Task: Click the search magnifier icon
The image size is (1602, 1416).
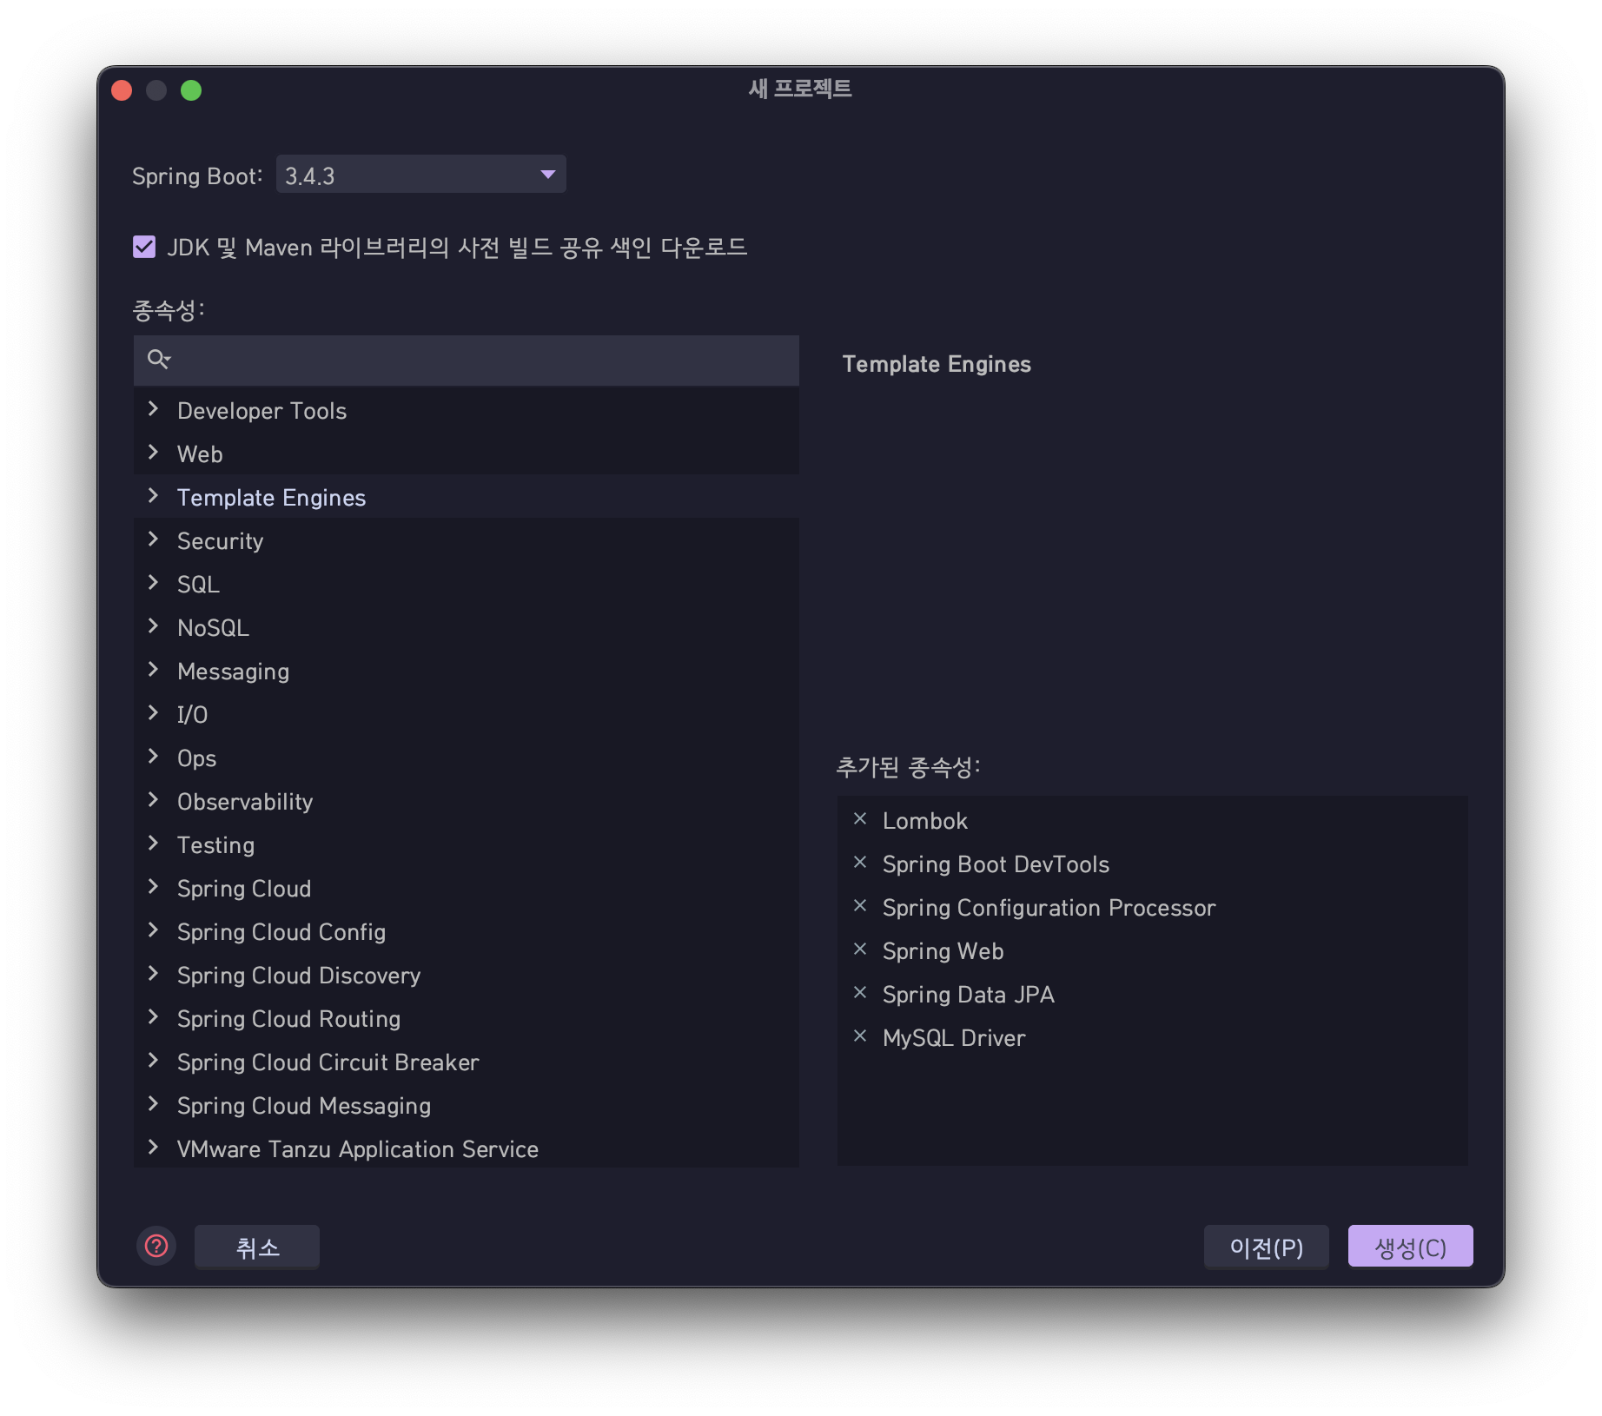Action: tap(158, 359)
